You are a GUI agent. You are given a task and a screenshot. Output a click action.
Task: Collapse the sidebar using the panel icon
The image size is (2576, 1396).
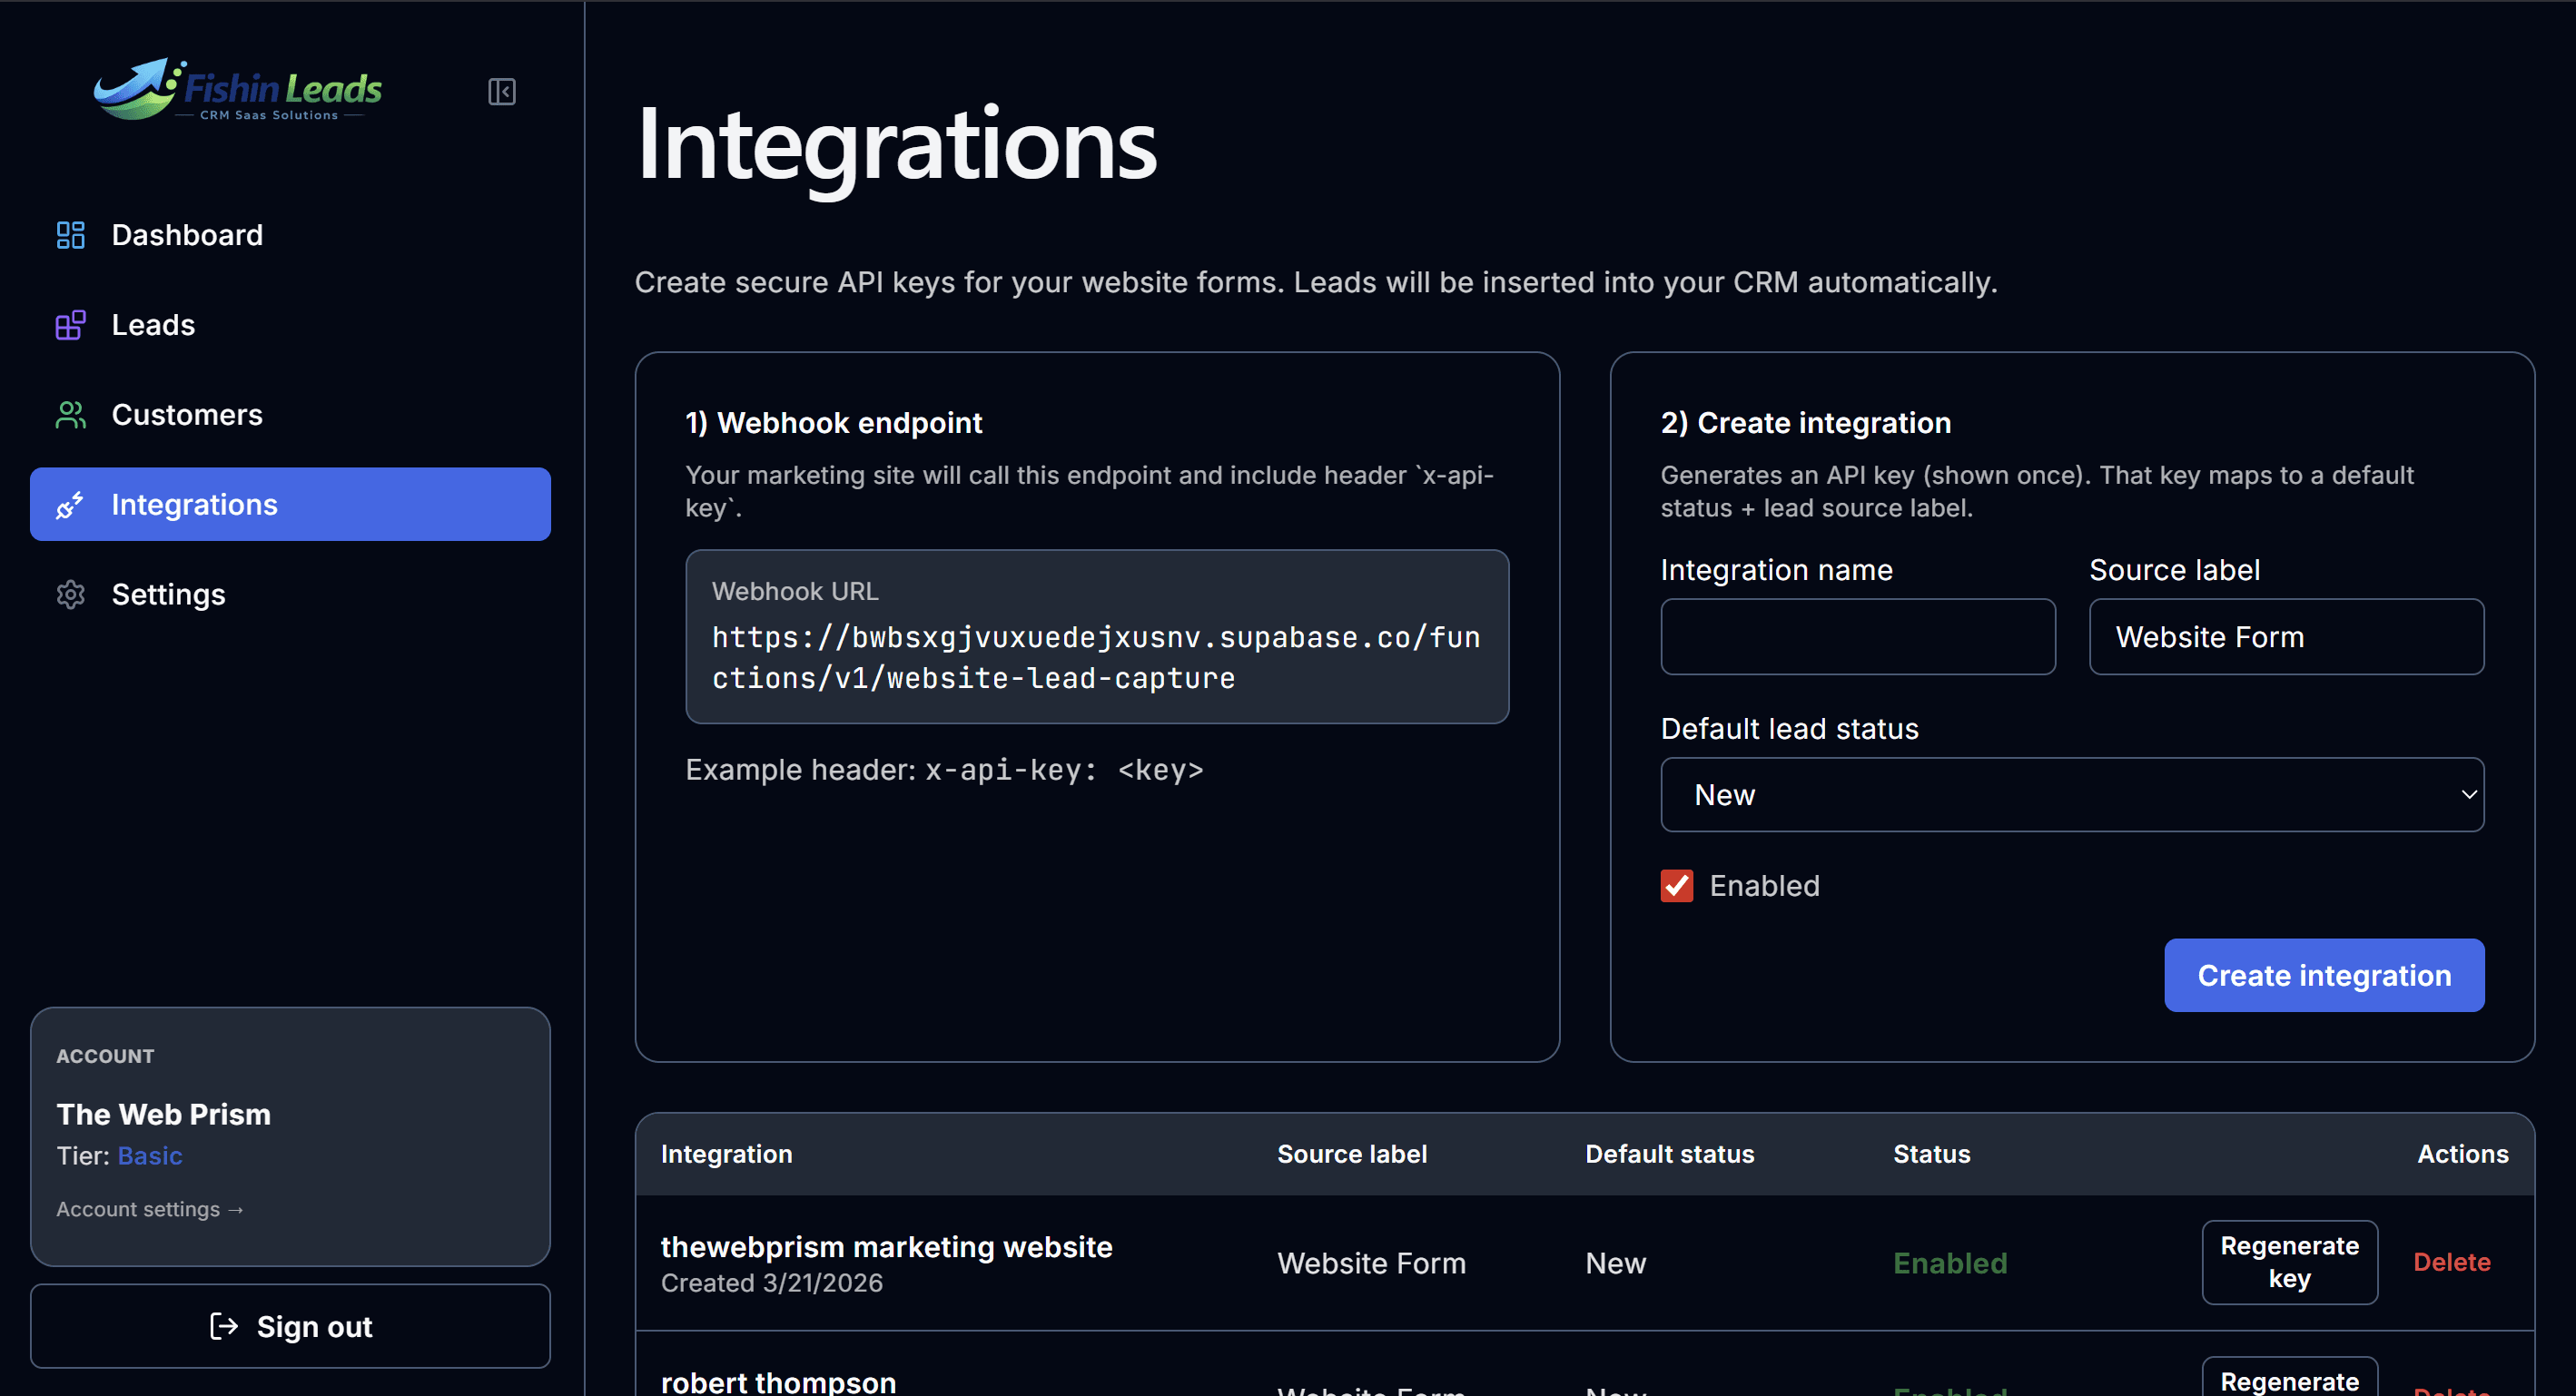(x=502, y=91)
